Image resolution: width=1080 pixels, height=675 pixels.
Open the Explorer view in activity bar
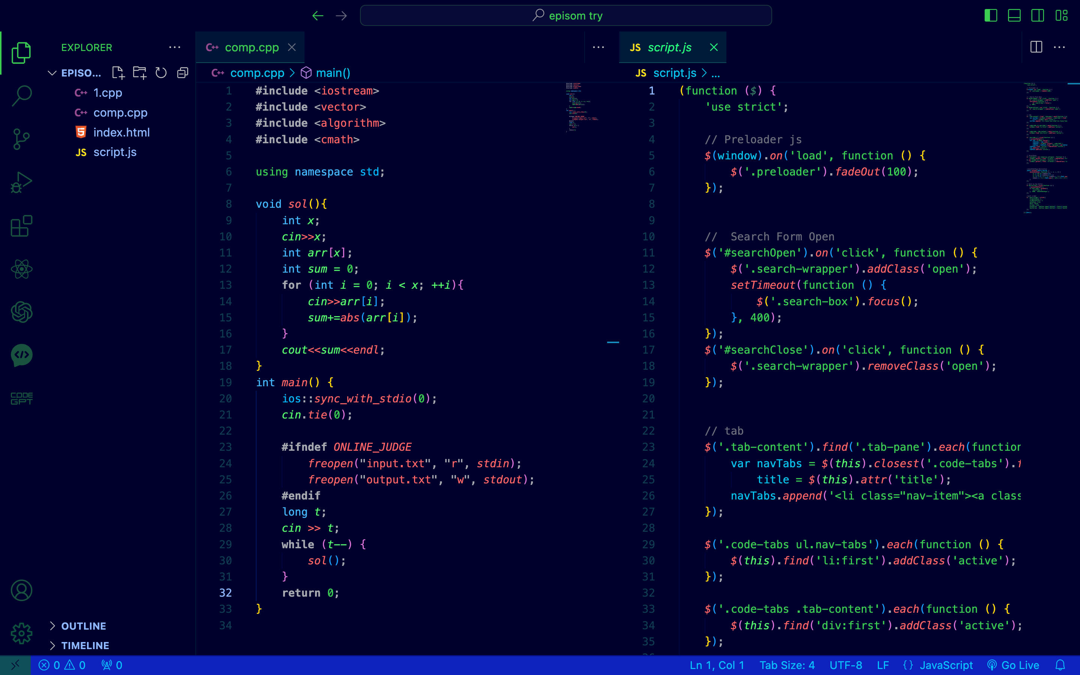(21, 52)
